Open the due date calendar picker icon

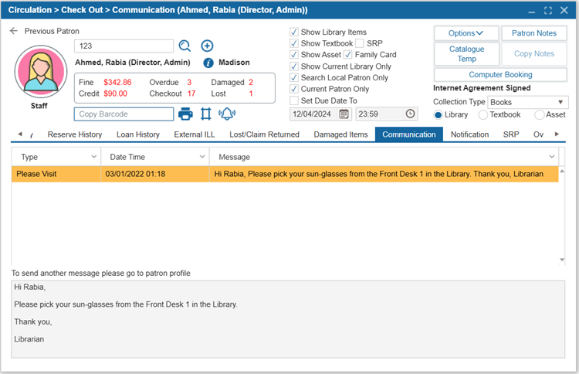click(x=344, y=114)
